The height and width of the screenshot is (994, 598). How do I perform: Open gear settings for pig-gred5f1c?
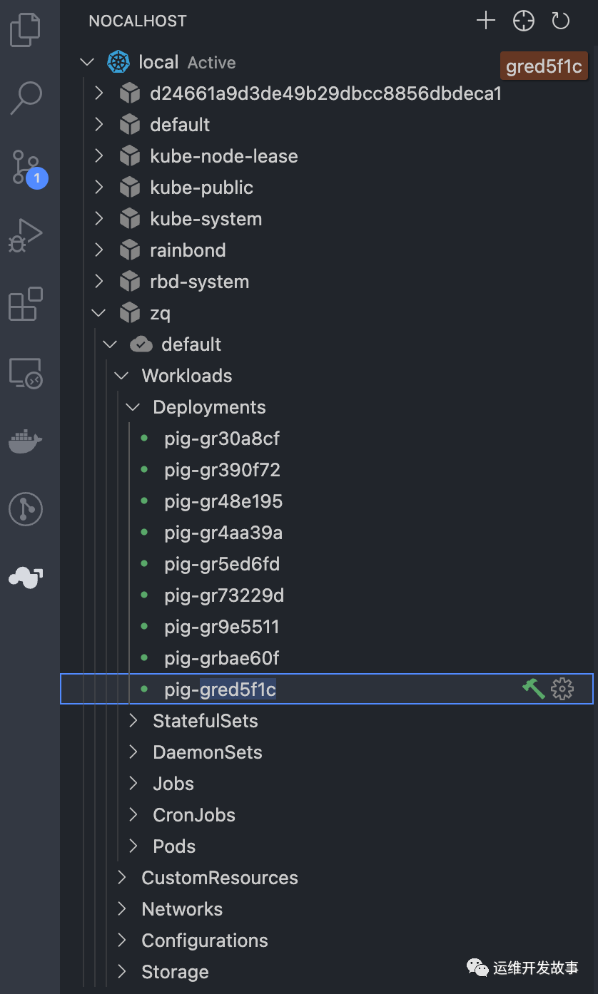(562, 689)
